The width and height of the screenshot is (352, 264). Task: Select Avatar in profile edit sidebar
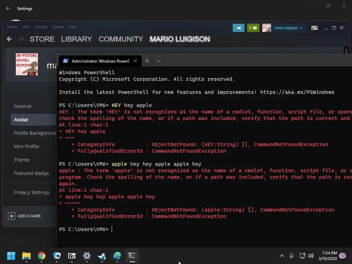click(x=33, y=120)
